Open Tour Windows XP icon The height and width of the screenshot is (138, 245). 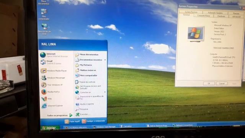pyautogui.click(x=44, y=85)
